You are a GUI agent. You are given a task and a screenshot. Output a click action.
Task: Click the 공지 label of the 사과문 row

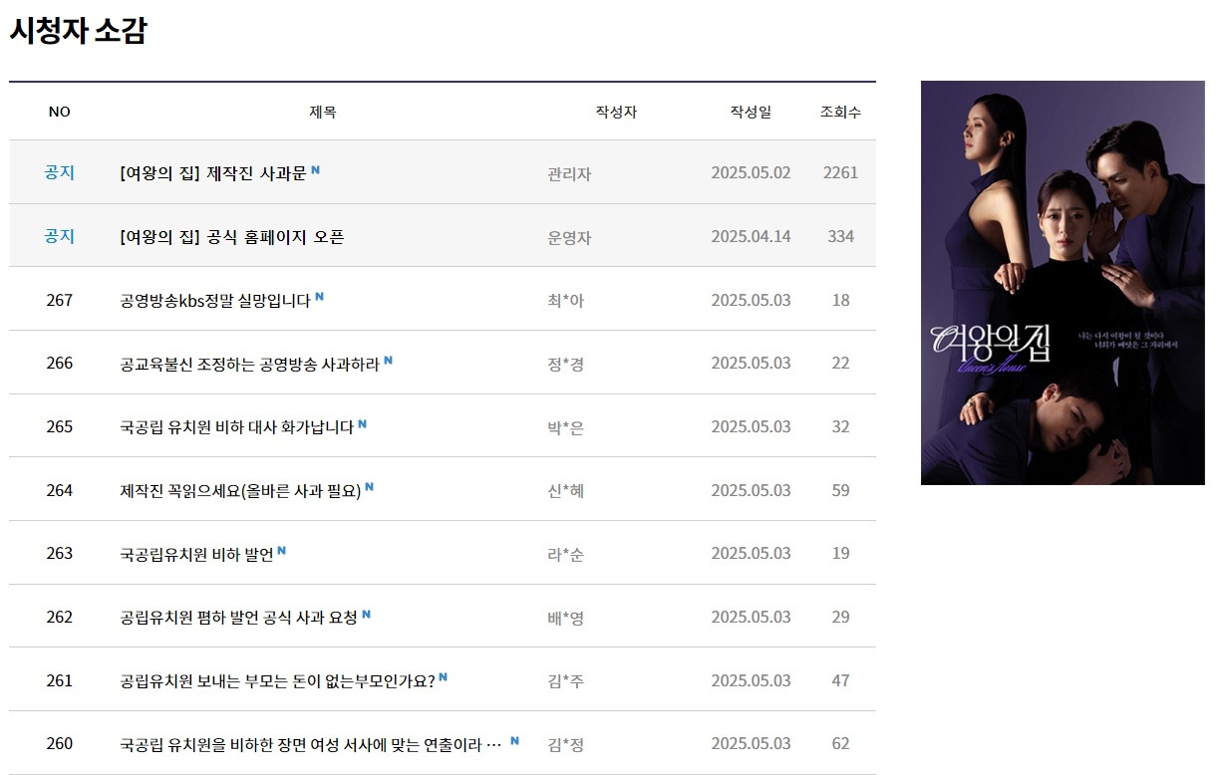coord(60,172)
